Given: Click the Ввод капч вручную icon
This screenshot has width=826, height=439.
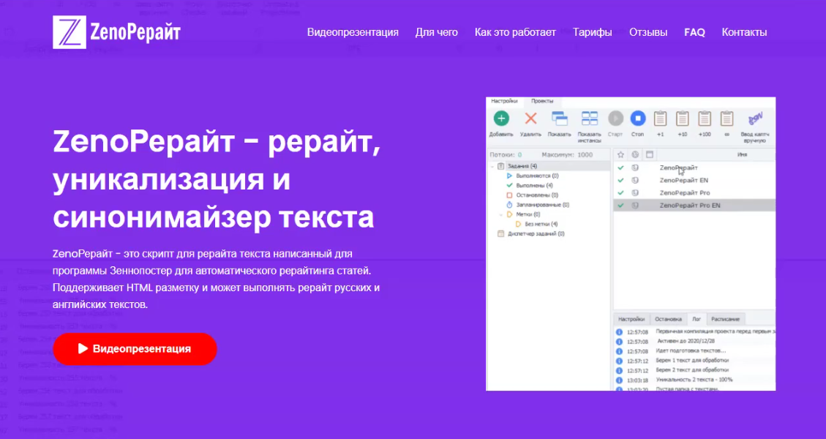Looking at the screenshot, I should 755,119.
